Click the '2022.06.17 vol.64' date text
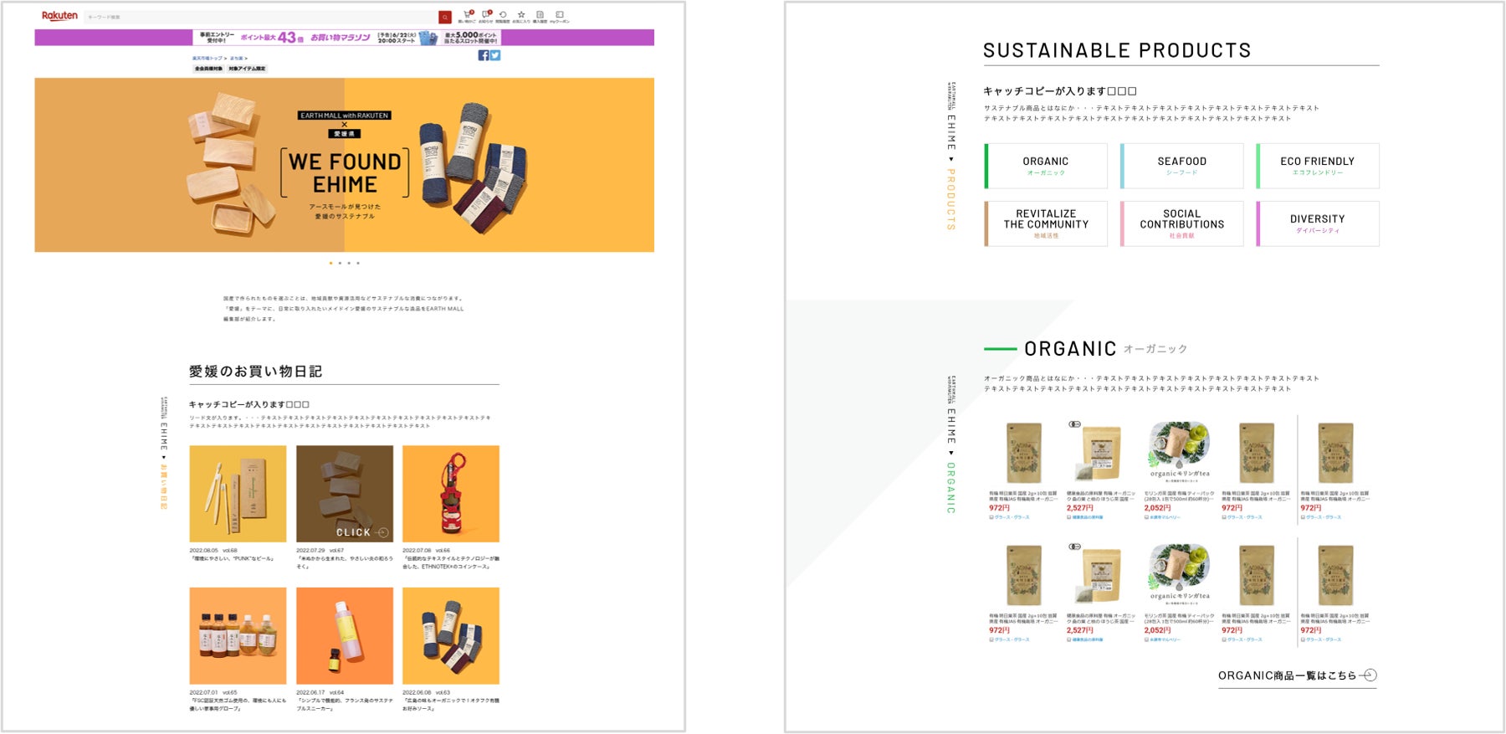This screenshot has width=1506, height=734. pyautogui.click(x=320, y=693)
